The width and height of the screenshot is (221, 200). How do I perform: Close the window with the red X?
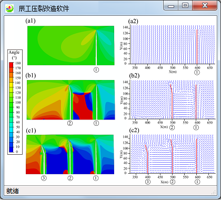pos(205,5)
